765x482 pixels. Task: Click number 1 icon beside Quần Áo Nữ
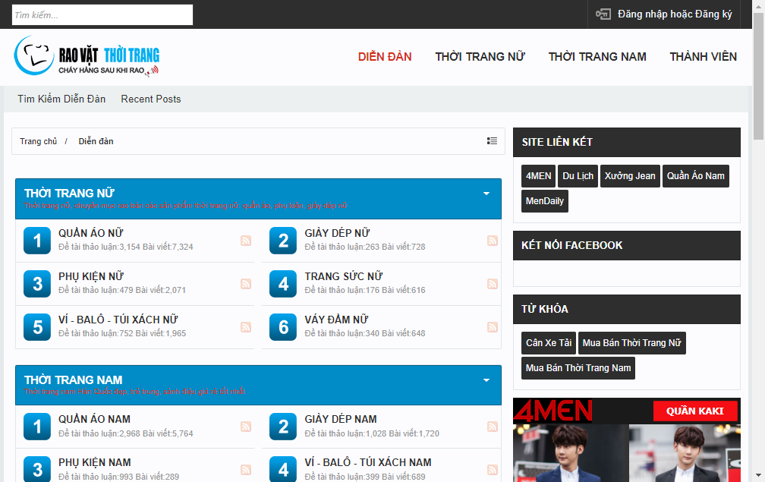37,241
